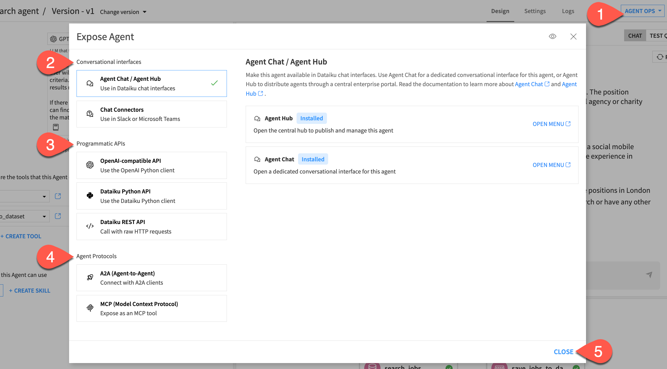Open the Agent Ops dropdown
667x369 pixels.
point(642,11)
